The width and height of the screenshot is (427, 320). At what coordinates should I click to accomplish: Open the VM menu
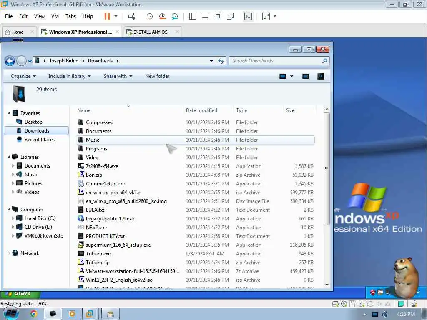(55, 16)
